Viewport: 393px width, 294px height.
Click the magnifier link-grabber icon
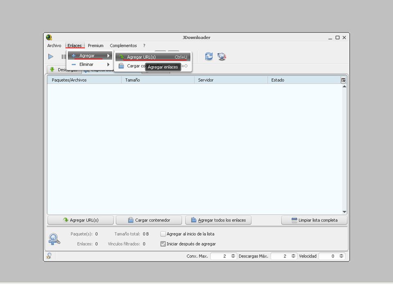tap(54, 239)
